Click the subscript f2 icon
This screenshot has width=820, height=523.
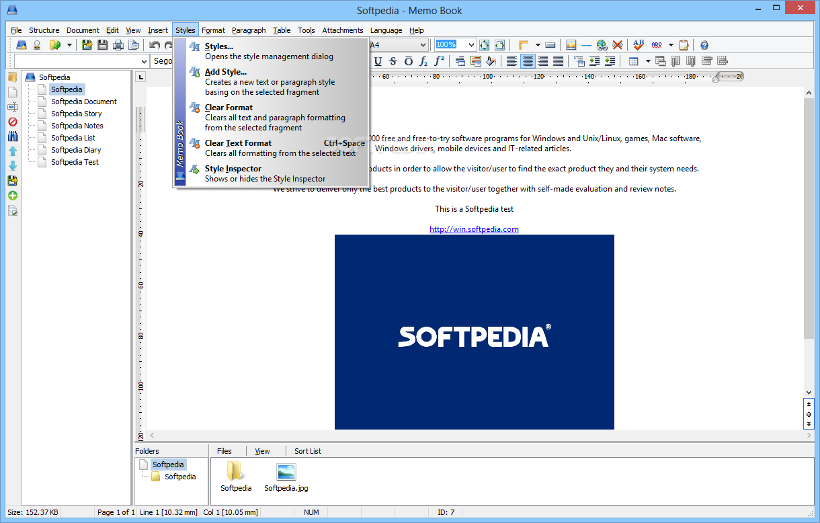click(x=423, y=61)
